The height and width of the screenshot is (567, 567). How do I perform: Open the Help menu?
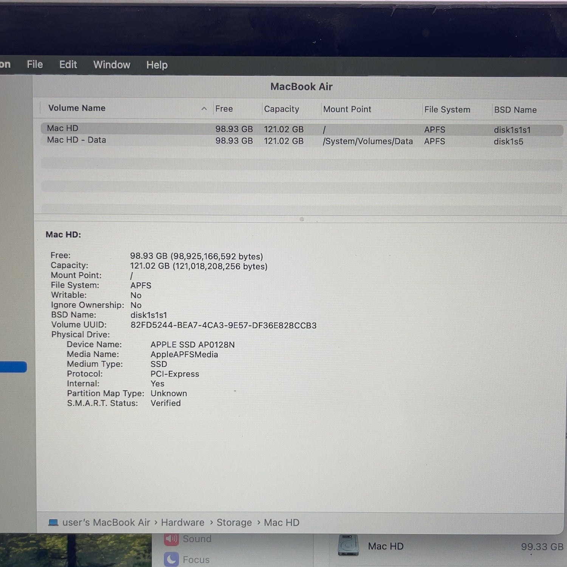157,65
